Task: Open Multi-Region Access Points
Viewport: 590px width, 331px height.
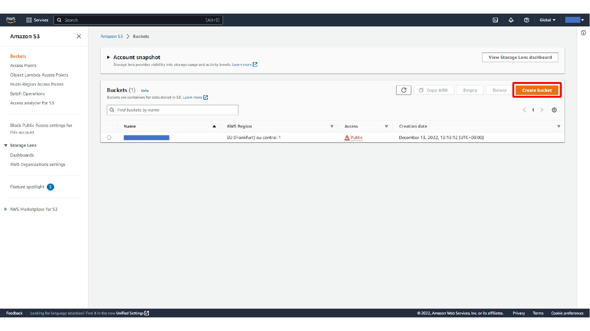Action: [37, 84]
